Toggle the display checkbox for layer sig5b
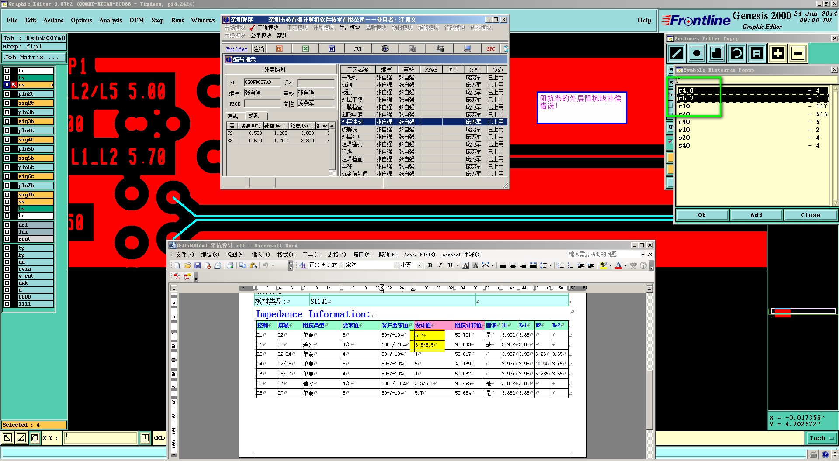 pos(7,158)
